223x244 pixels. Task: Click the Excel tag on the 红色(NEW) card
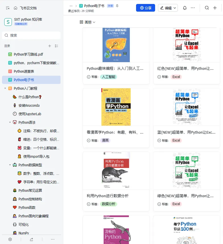tap(176, 77)
